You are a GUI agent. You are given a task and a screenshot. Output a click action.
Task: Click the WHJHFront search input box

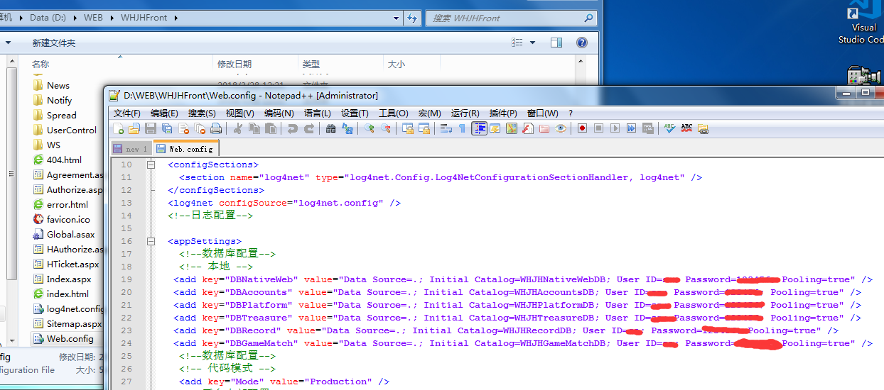coord(505,18)
